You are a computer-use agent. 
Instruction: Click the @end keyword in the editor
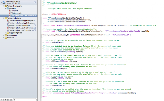(44, 97)
